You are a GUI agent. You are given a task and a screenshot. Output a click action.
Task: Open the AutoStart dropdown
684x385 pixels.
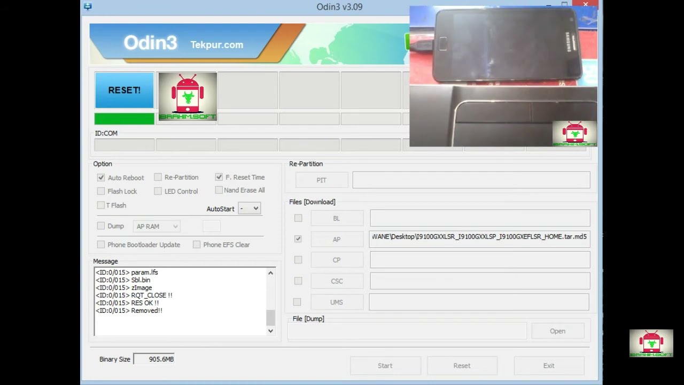[x=250, y=209]
